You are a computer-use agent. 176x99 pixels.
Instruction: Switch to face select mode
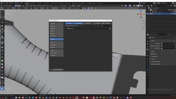(20, 5)
